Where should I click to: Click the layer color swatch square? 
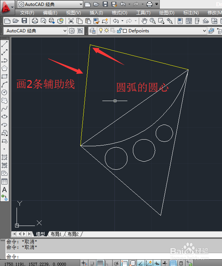125,31
